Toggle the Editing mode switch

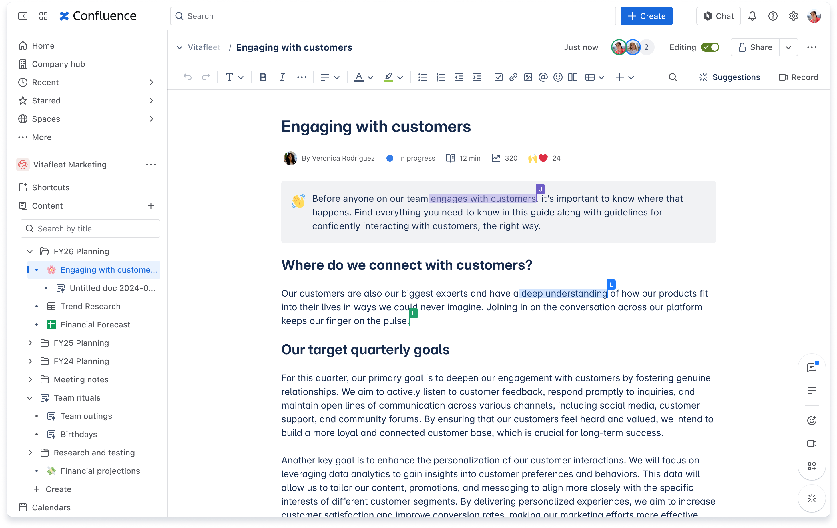coord(710,47)
